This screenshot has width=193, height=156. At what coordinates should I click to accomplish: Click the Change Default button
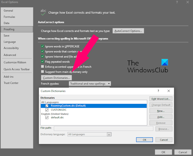(x=161, y=105)
